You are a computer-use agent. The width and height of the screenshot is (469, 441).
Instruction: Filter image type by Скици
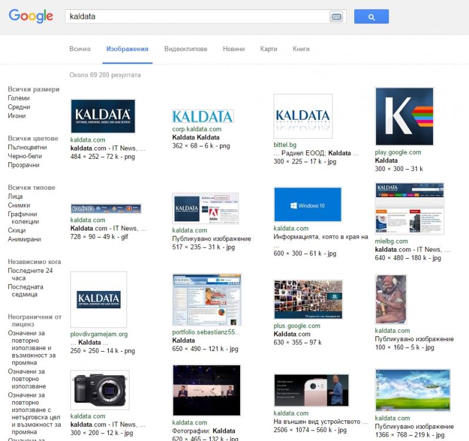click(16, 230)
